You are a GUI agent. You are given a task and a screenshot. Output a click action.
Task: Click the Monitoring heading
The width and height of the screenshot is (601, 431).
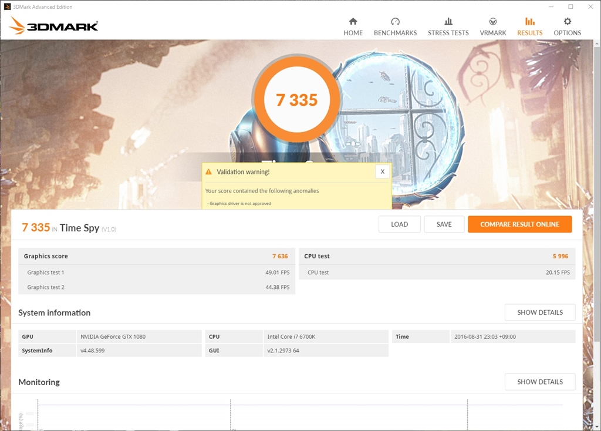pos(39,382)
